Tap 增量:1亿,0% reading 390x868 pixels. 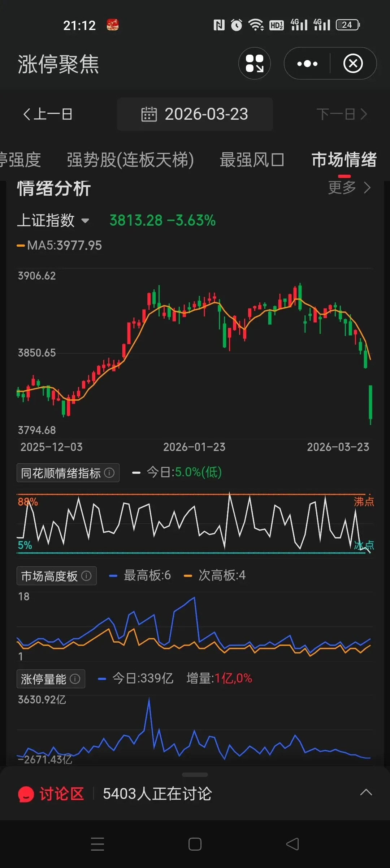[219, 678]
